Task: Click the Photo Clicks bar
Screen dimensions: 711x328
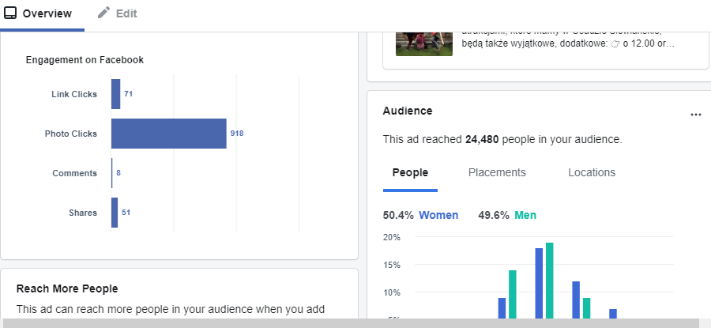Action: (168, 134)
